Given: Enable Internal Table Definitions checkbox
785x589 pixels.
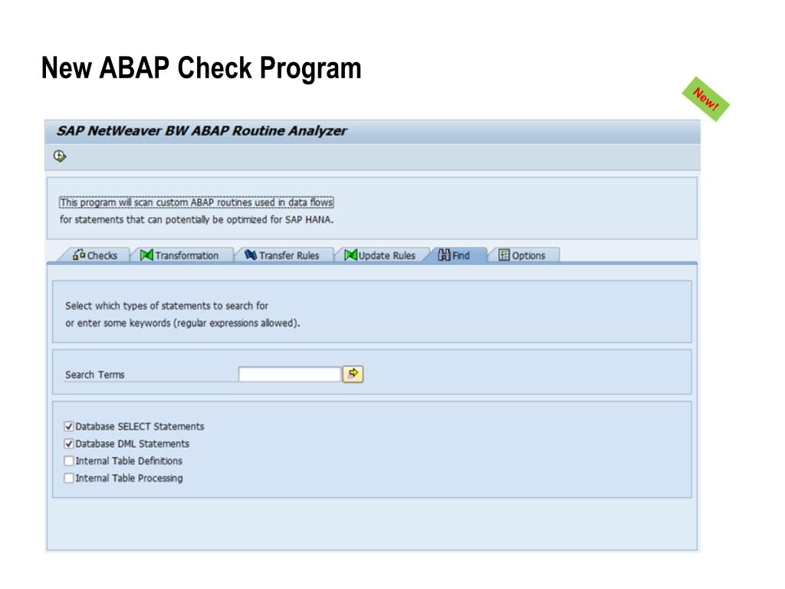Looking at the screenshot, I should [69, 461].
